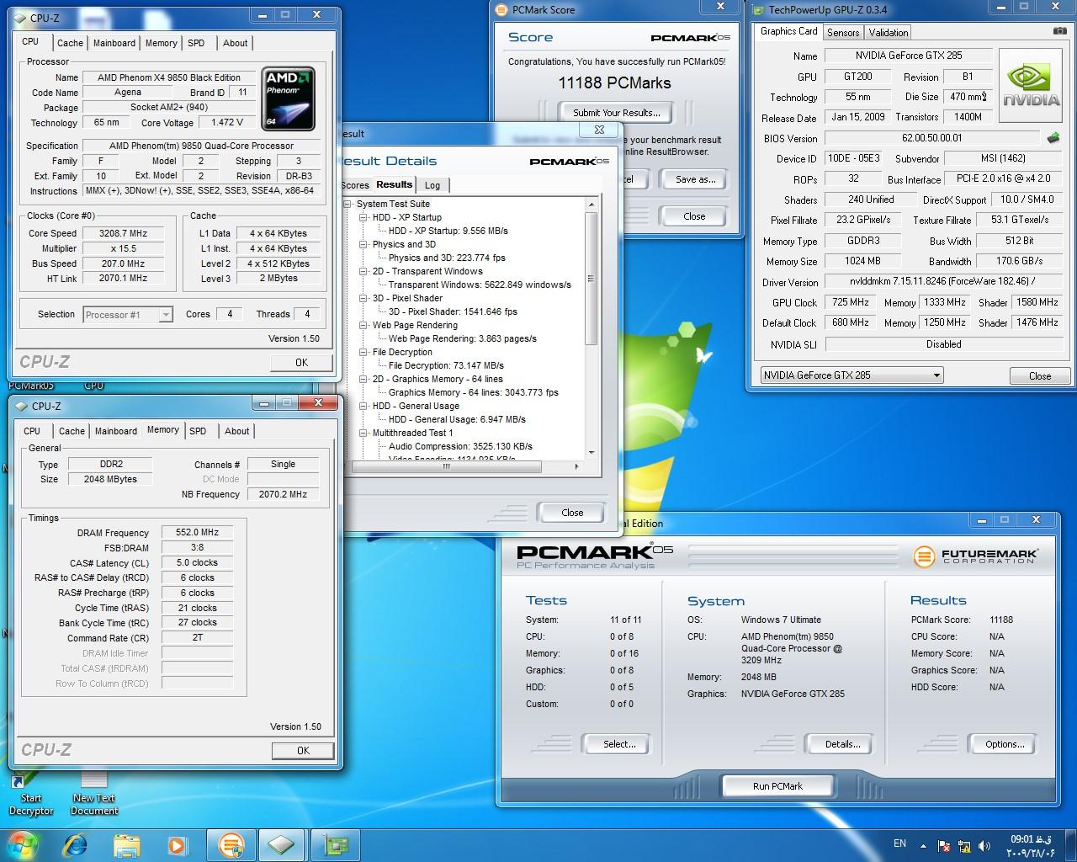
Task: Collapse the System Test Suite tree node
Action: [348, 204]
